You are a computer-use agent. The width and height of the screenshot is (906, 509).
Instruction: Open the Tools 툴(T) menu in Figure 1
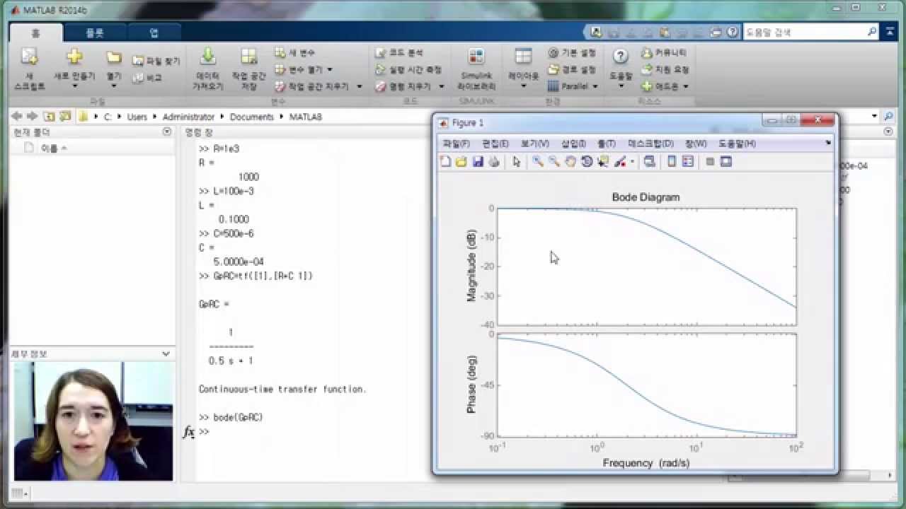[x=607, y=144]
